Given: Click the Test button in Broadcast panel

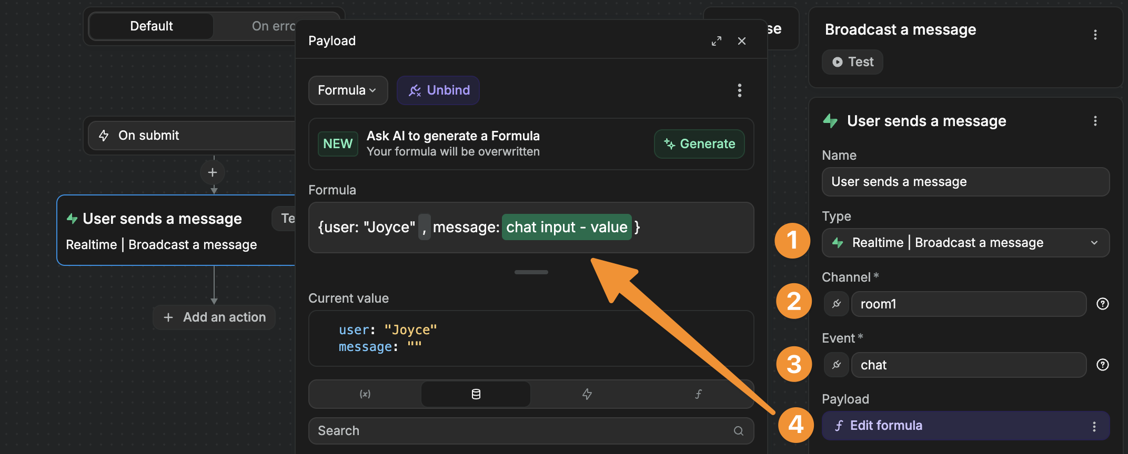Looking at the screenshot, I should click(x=852, y=62).
